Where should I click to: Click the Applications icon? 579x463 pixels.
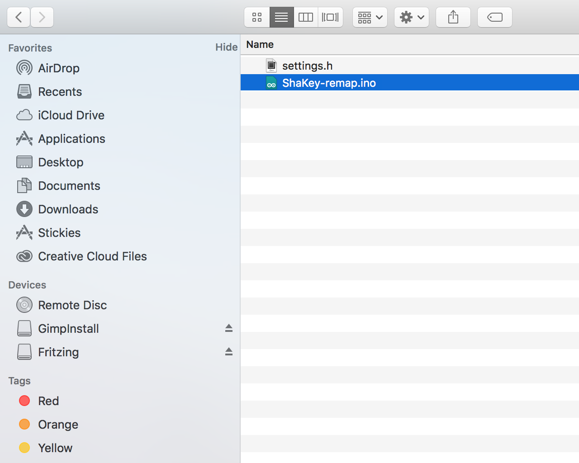coord(24,138)
